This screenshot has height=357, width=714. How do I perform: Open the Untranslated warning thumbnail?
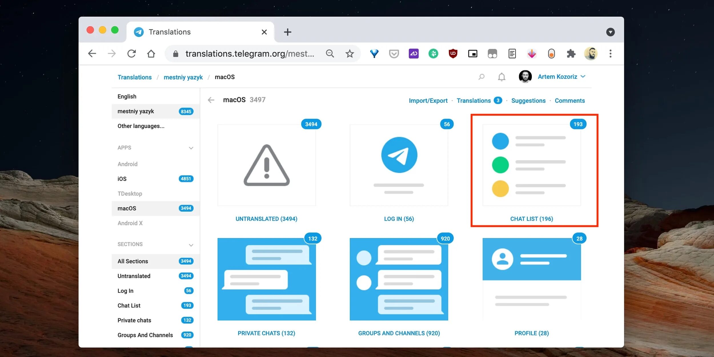click(266, 165)
